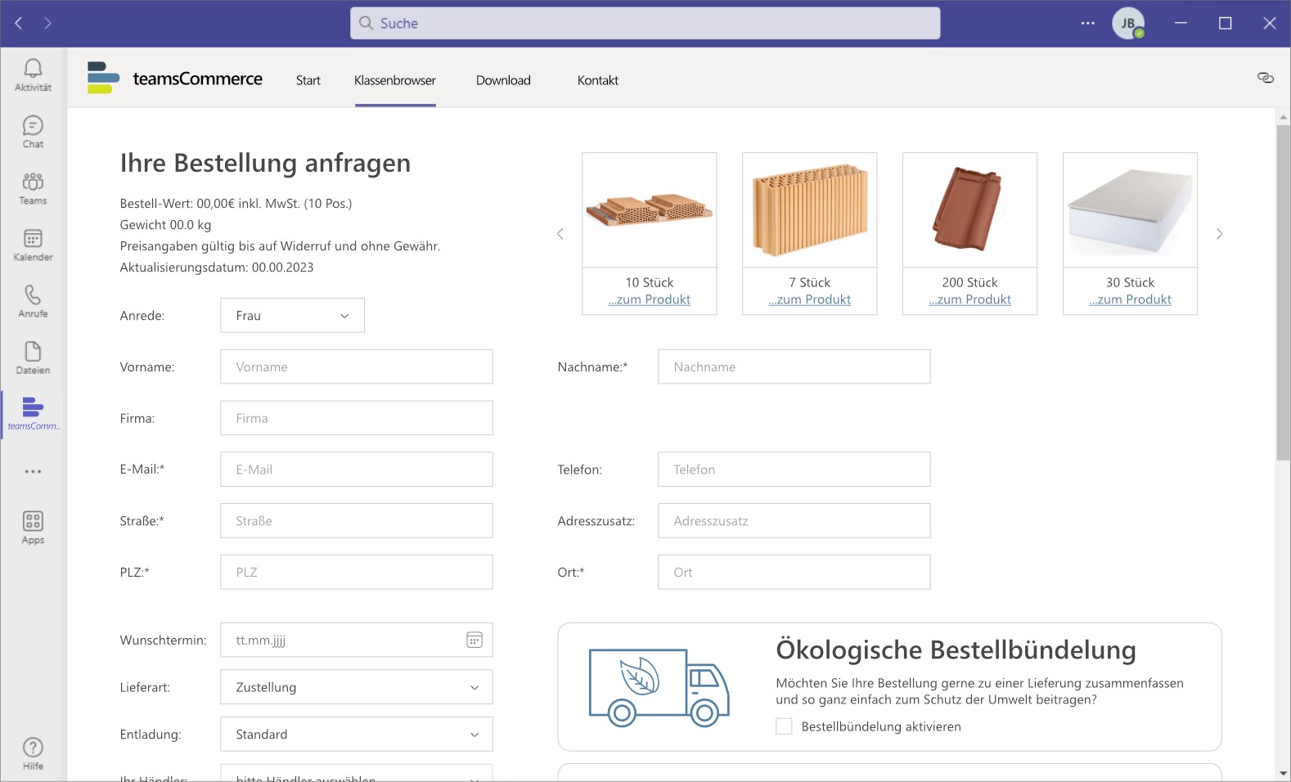Image resolution: width=1291 pixels, height=782 pixels.
Task: Switch to the Start tab
Action: [308, 80]
